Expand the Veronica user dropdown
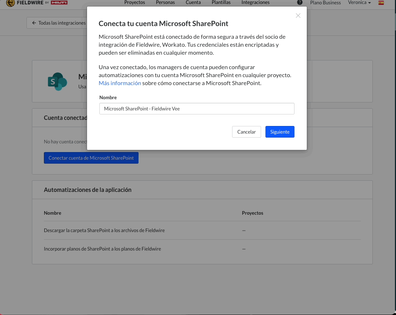Image resolution: width=396 pixels, height=315 pixels. pyautogui.click(x=359, y=3)
